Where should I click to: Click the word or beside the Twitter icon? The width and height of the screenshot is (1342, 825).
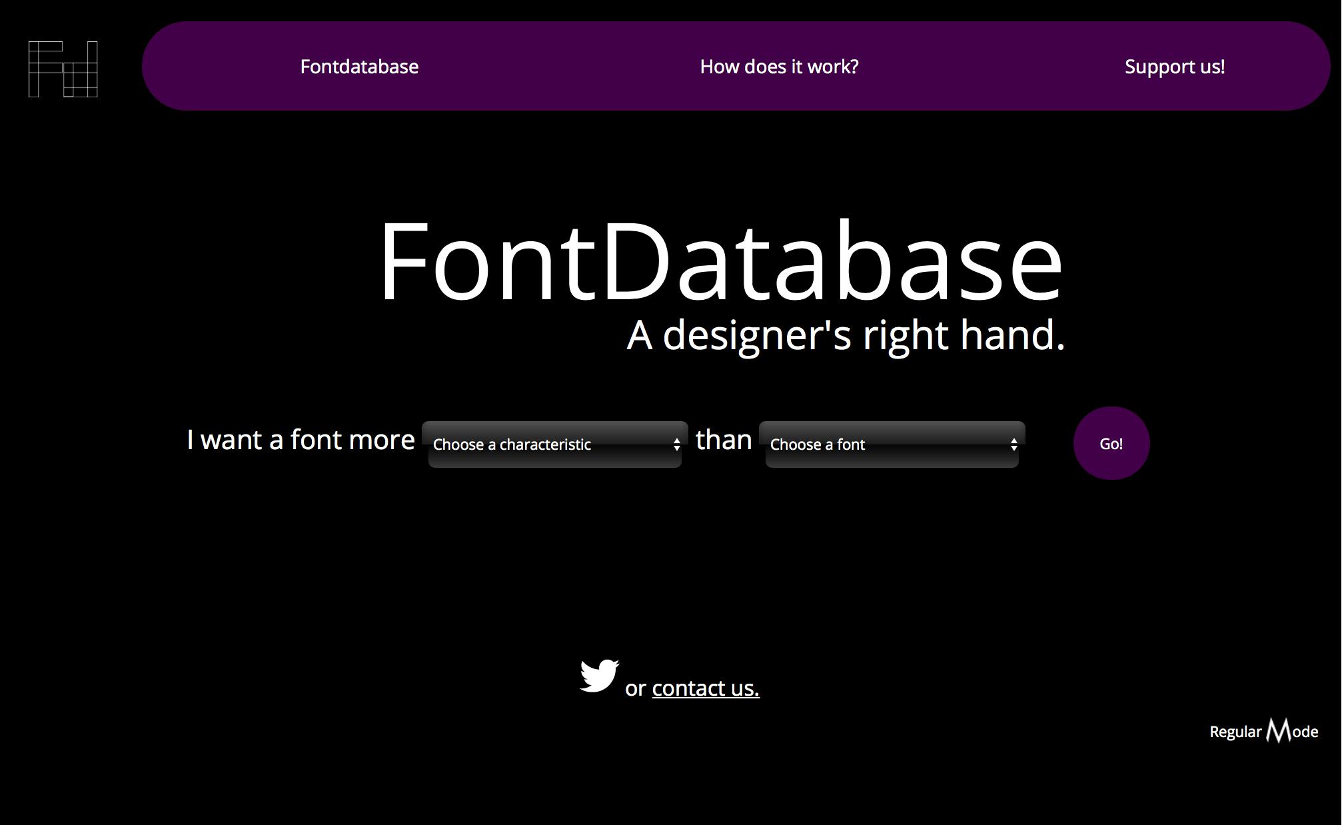(635, 688)
